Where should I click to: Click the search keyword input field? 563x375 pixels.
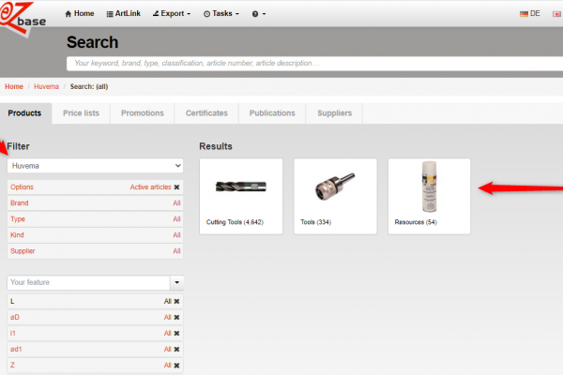point(310,64)
